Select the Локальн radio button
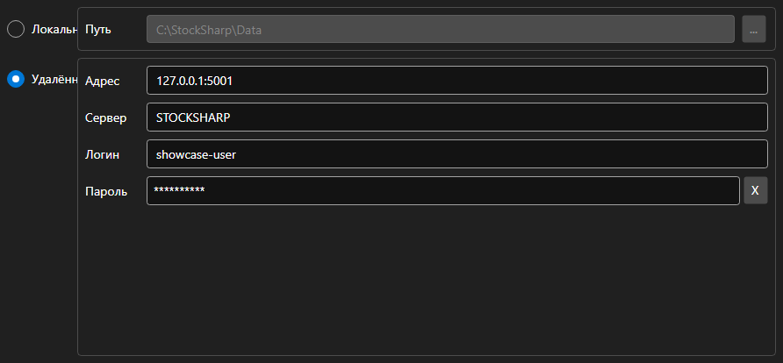 click(x=16, y=29)
